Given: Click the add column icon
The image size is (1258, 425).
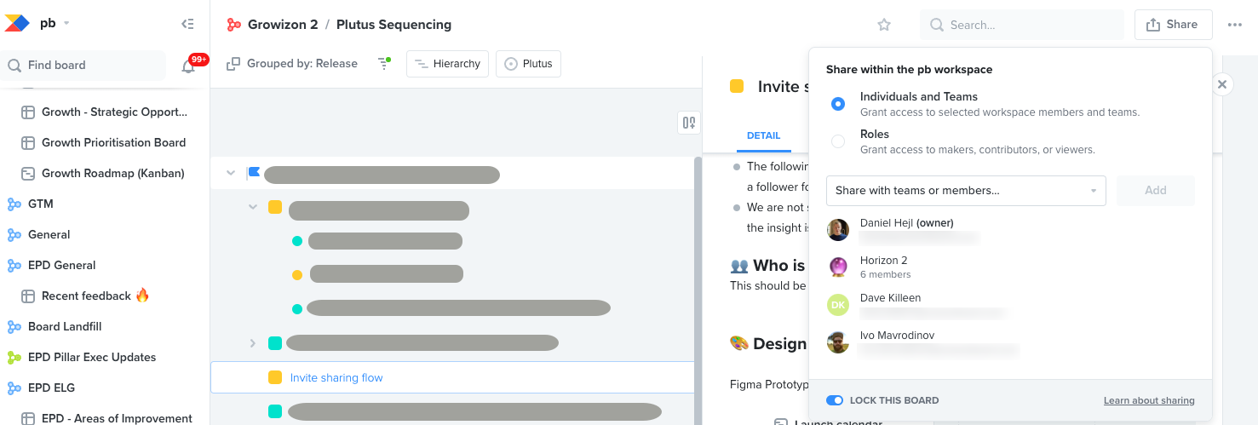Looking at the screenshot, I should (x=689, y=123).
